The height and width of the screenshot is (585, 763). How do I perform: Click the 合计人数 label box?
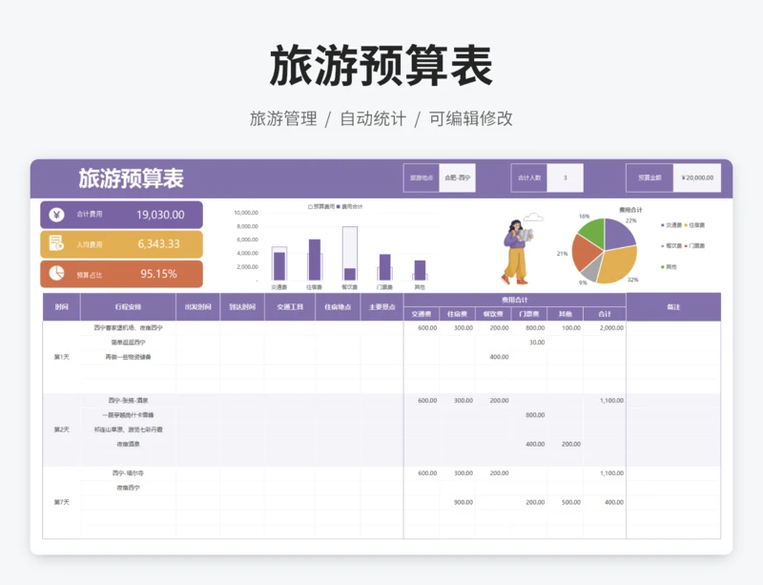click(529, 178)
